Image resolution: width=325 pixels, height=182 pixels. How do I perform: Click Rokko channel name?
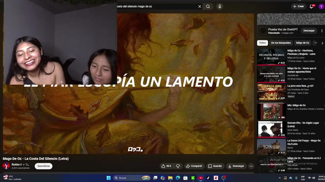(21, 165)
